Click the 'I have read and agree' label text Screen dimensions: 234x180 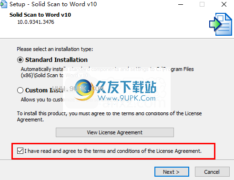tap(113, 151)
